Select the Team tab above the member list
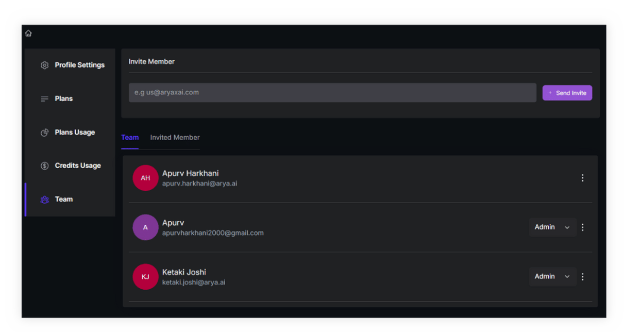Viewport: 625px width, 332px height. (130, 138)
